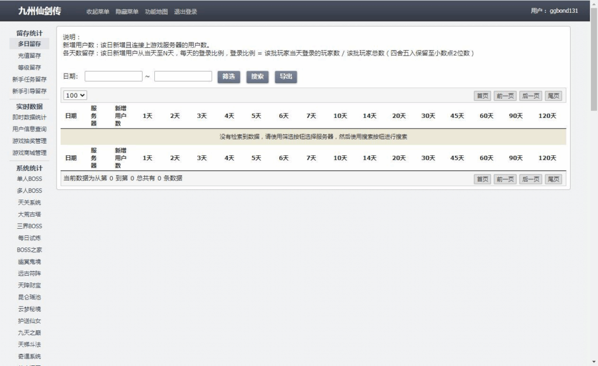Click the 搜索 search button

[x=257, y=76]
